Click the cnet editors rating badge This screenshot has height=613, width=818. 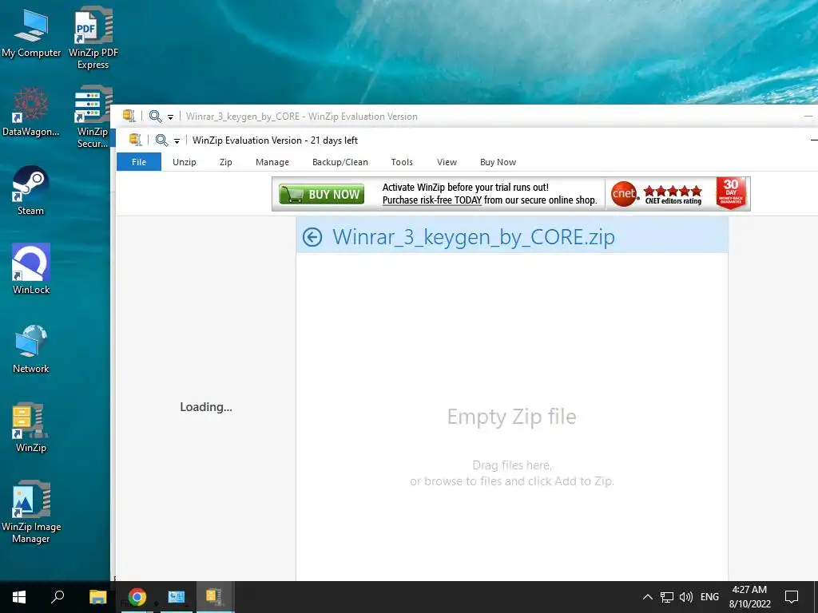pos(657,194)
